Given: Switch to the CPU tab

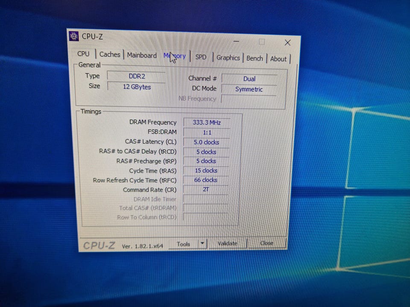Looking at the screenshot, I should pyautogui.click(x=83, y=54).
